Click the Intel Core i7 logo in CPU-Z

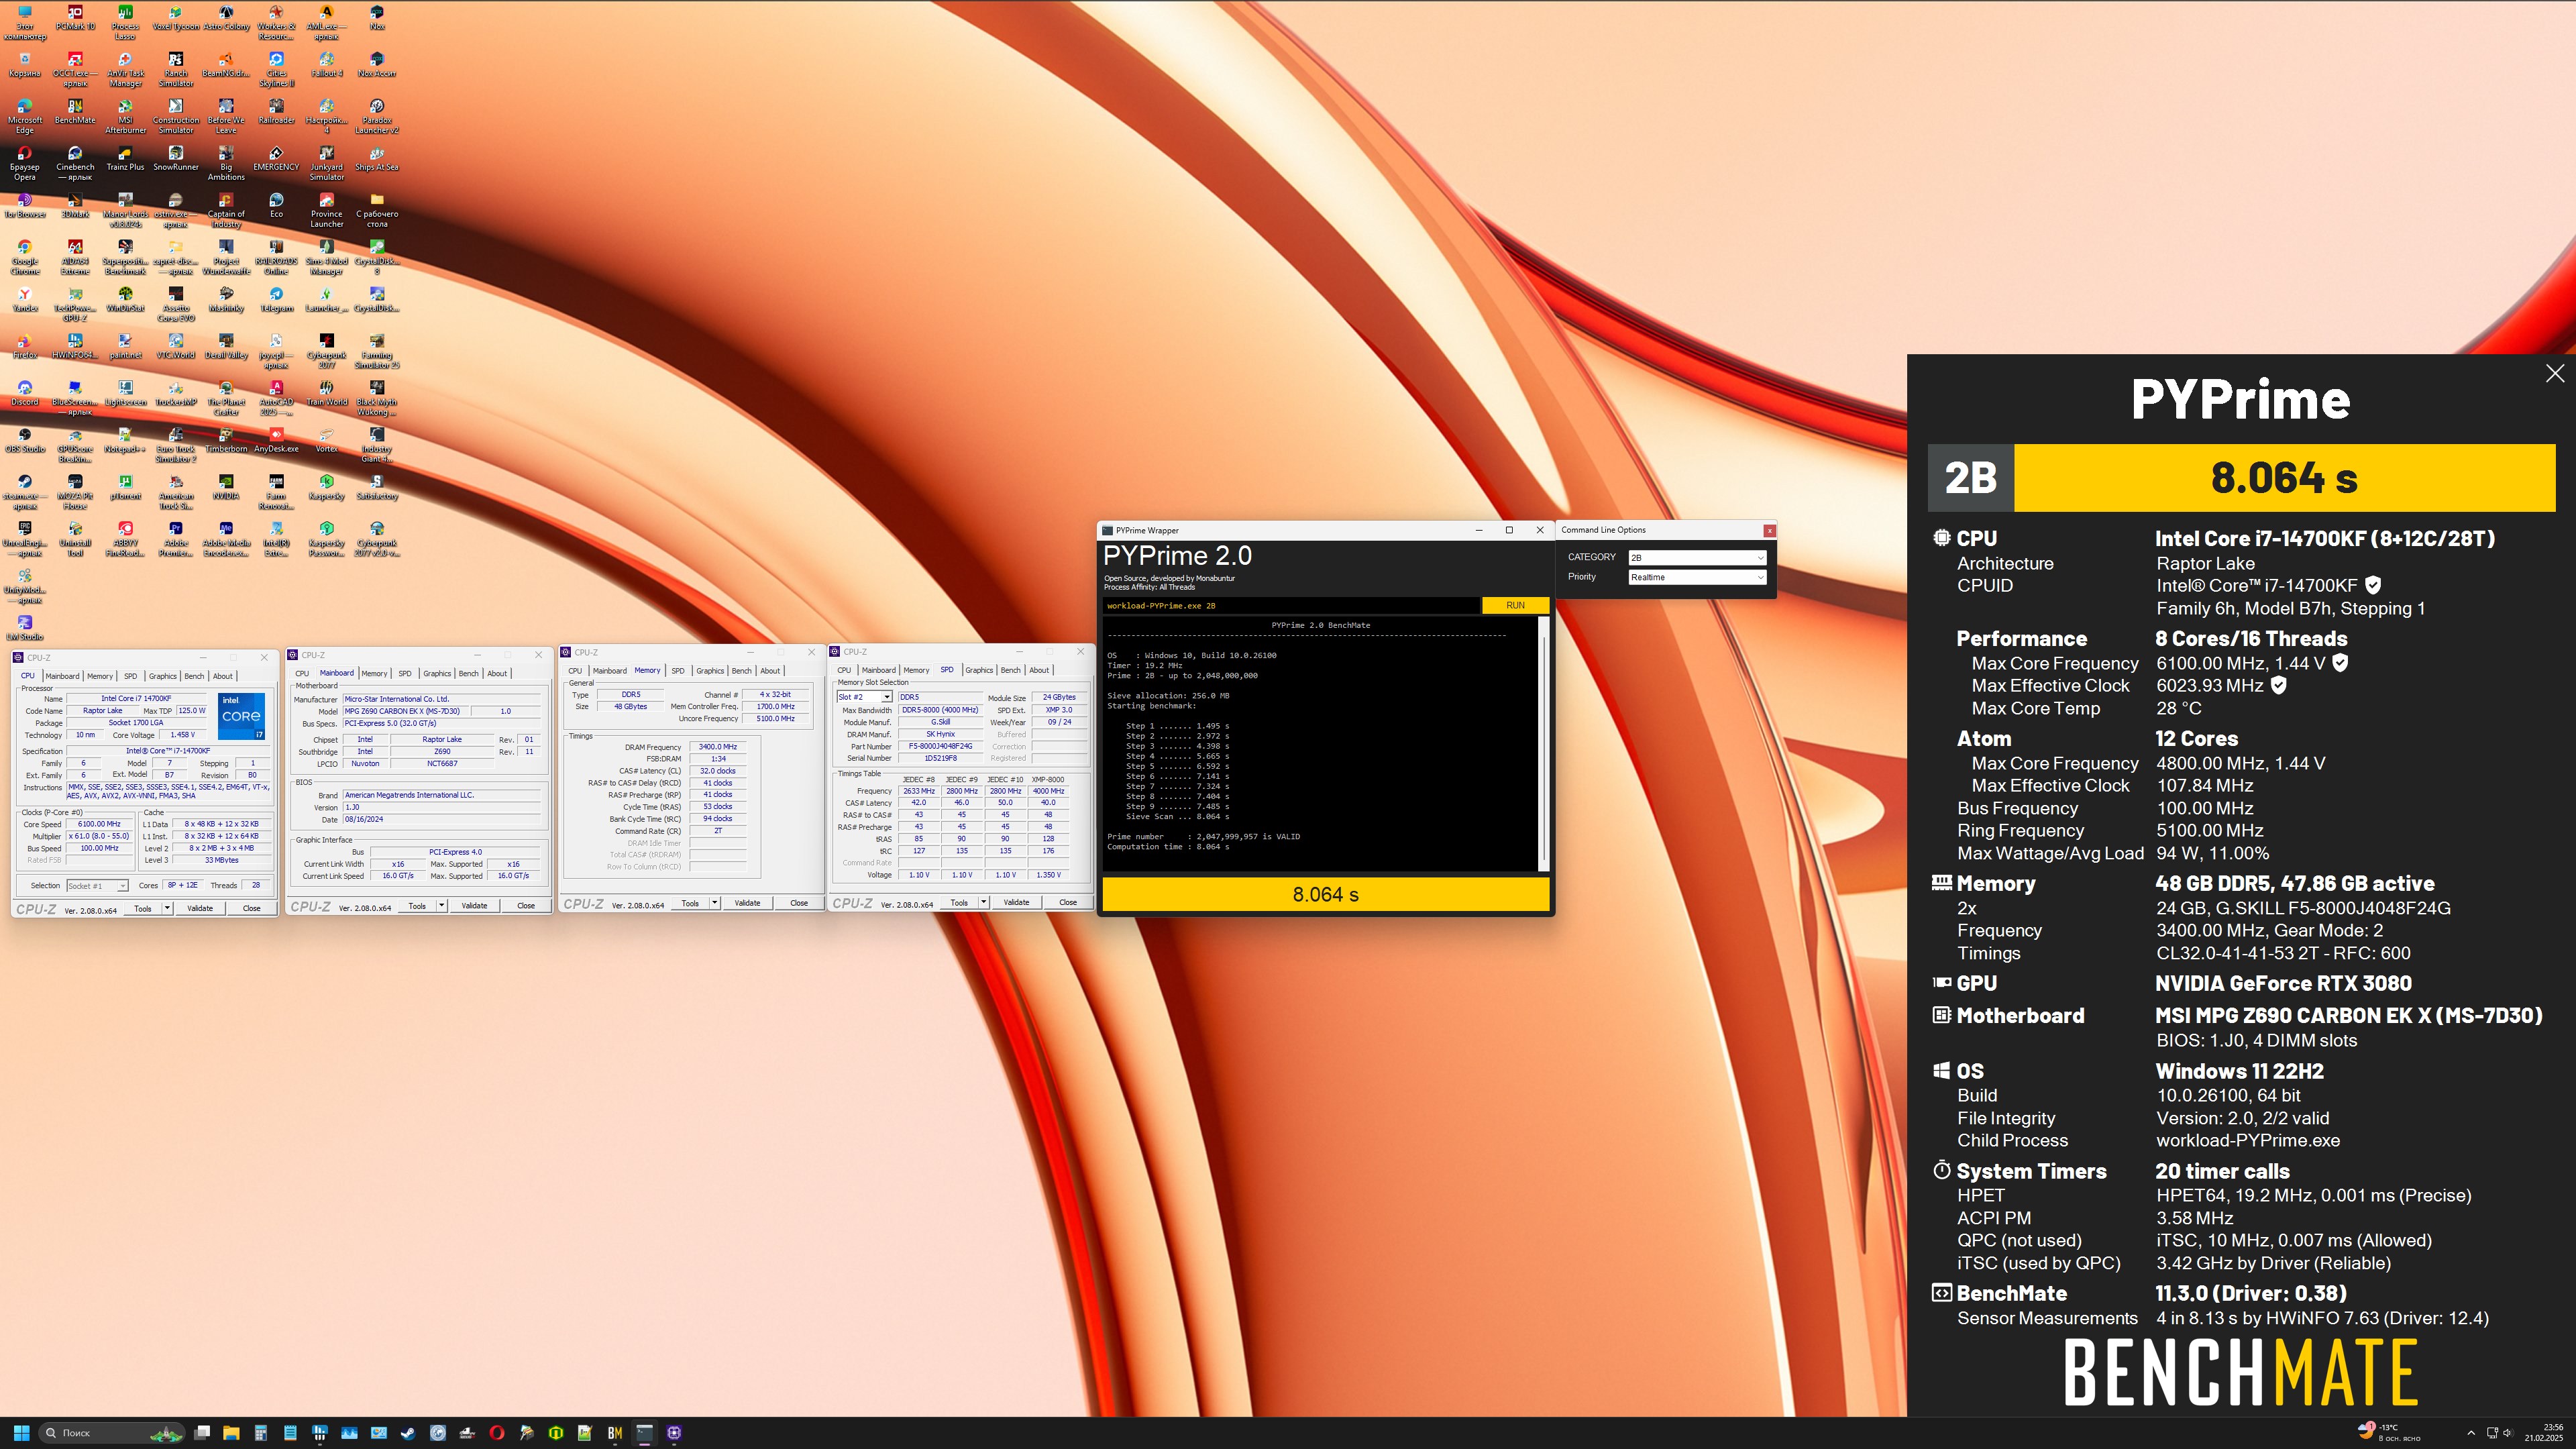[241, 716]
